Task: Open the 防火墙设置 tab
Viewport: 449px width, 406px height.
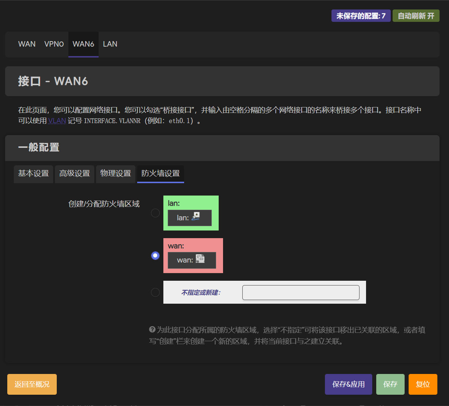Action: (160, 173)
